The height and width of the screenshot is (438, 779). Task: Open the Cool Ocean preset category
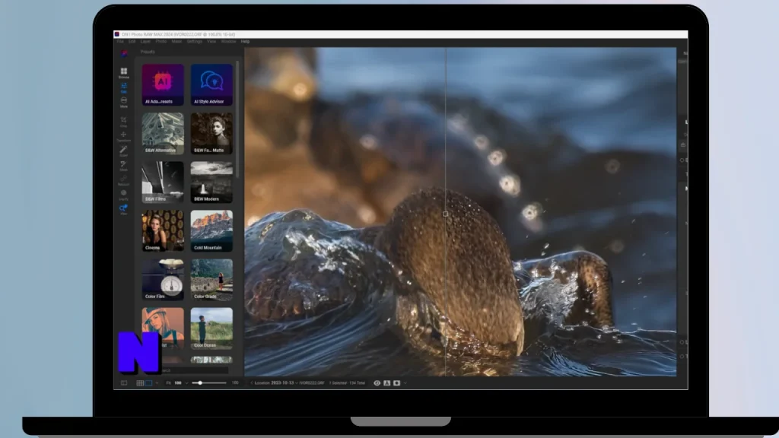coord(211,328)
